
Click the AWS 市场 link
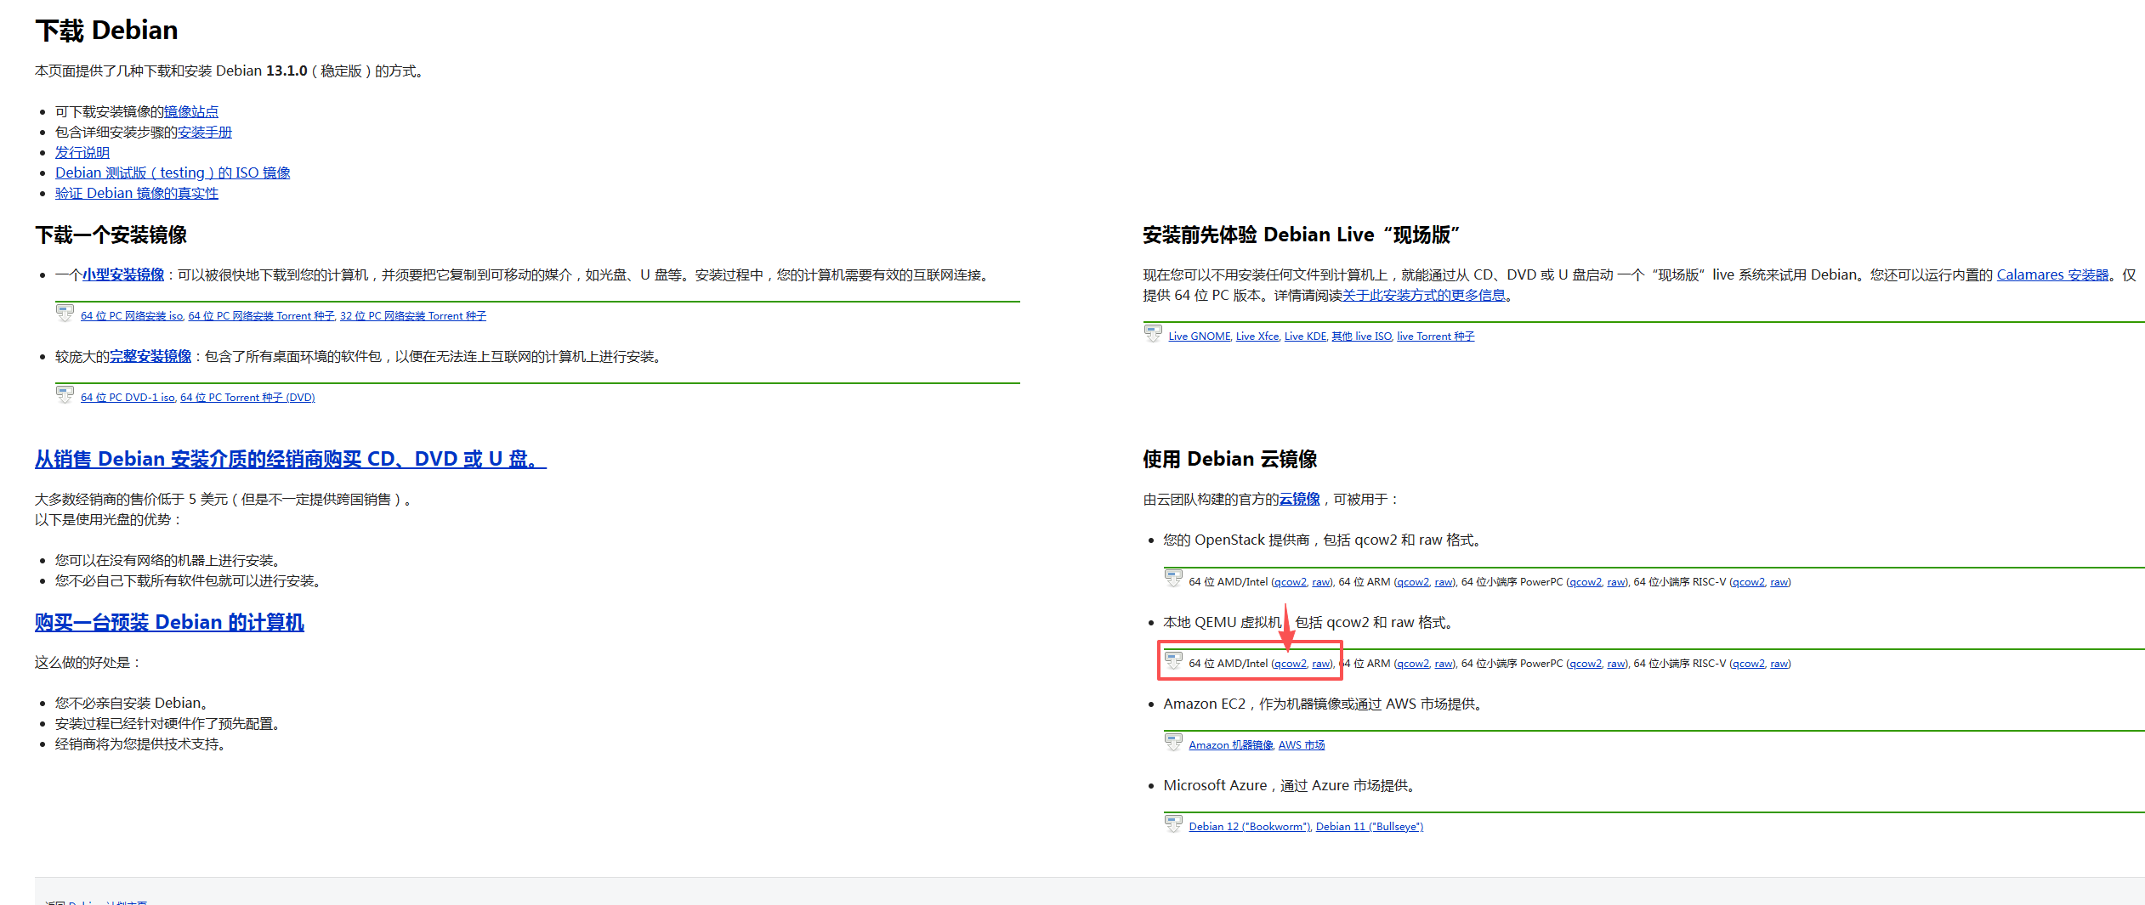tap(1302, 745)
